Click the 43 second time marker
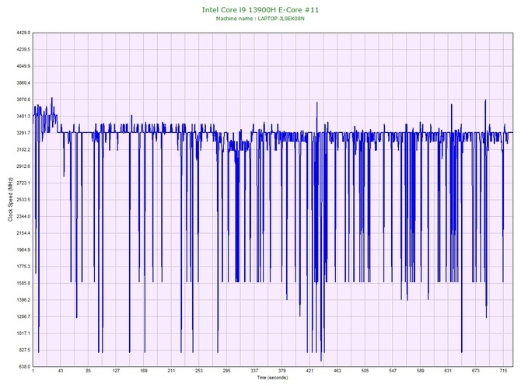Image resolution: width=521 pixels, height=391 pixels. coord(61,372)
